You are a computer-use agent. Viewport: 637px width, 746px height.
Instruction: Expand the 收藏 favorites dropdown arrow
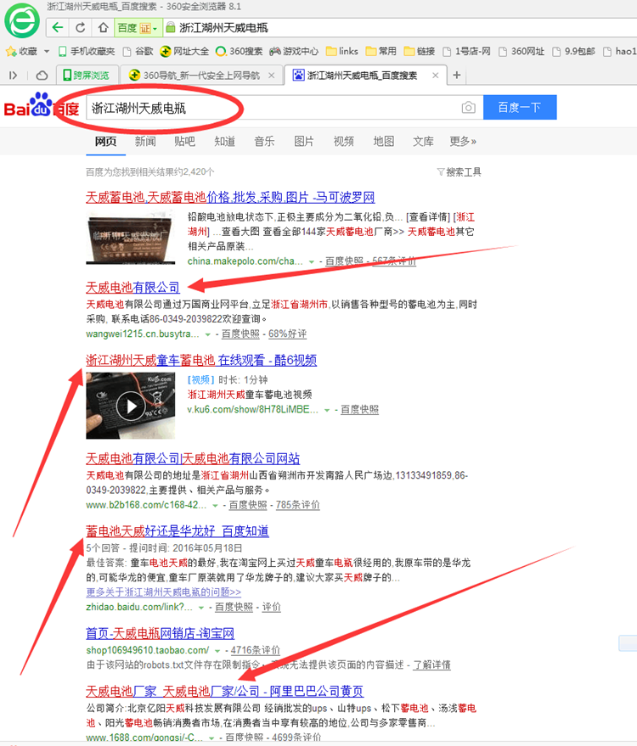coord(47,52)
